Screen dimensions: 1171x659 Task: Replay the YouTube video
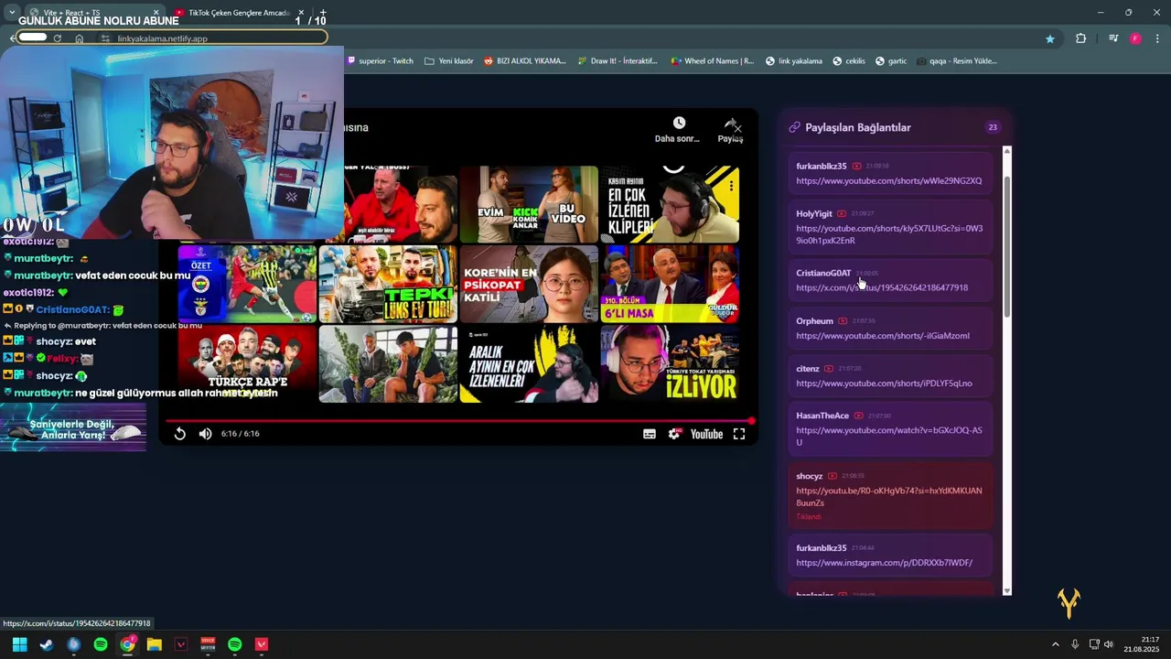pos(180,434)
